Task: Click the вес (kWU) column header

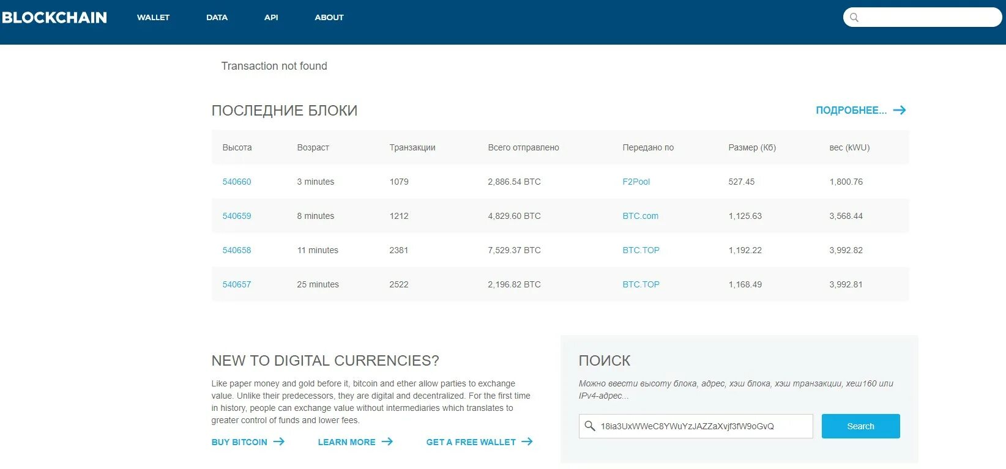Action: click(x=849, y=147)
